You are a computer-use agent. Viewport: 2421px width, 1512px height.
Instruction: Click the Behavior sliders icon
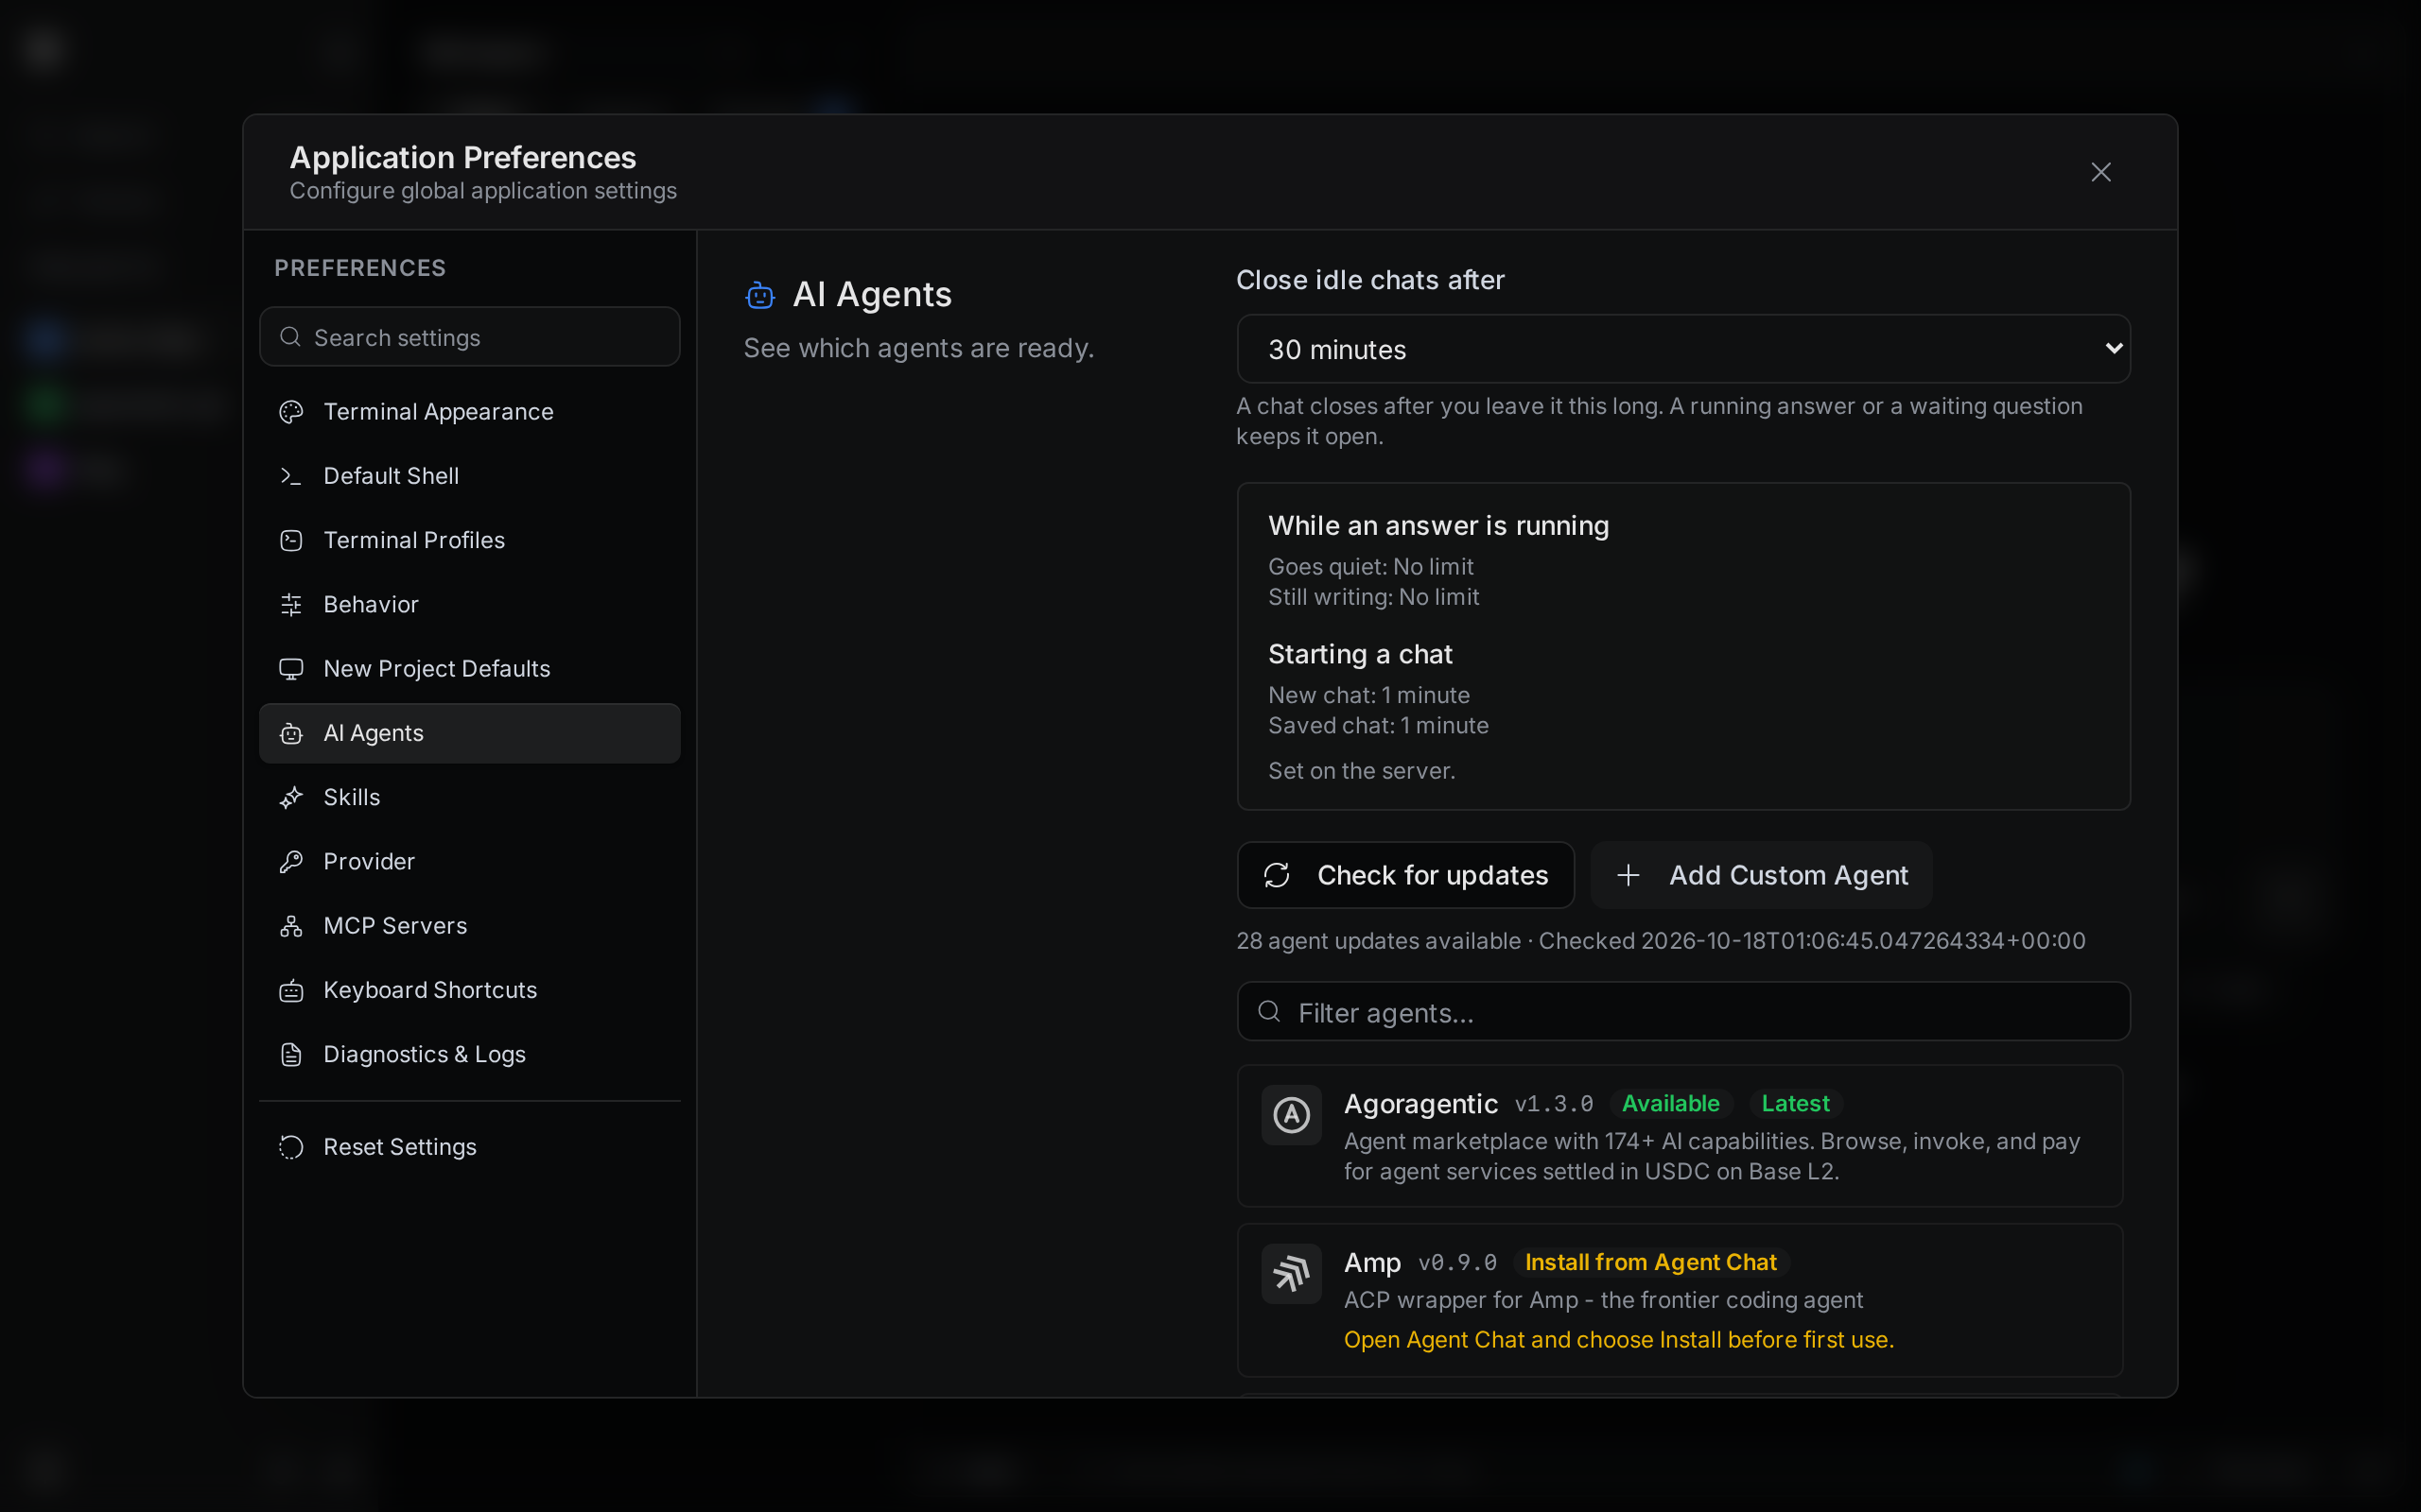point(291,604)
